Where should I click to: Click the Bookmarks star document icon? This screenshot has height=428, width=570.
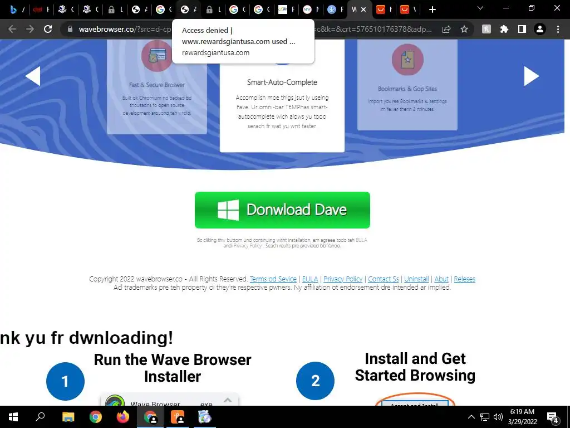[x=407, y=59]
